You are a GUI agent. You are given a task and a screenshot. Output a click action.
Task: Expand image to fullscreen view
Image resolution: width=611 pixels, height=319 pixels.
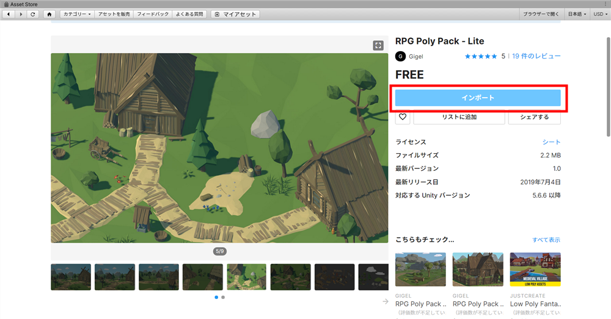pos(378,45)
